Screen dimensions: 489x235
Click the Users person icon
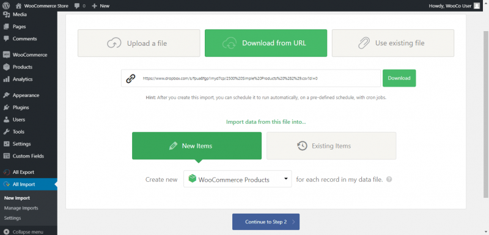[x=6, y=120]
